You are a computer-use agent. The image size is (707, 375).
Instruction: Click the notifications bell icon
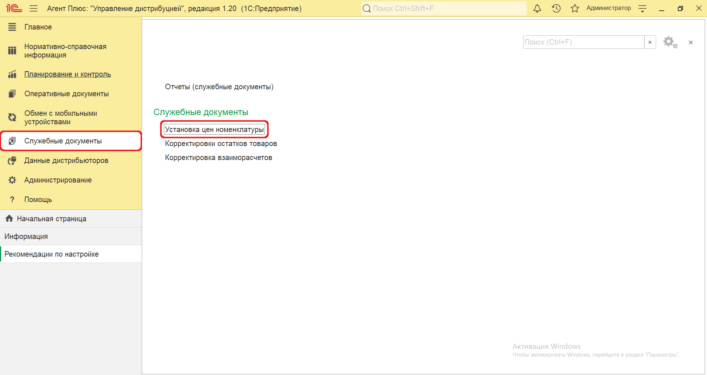tap(537, 8)
